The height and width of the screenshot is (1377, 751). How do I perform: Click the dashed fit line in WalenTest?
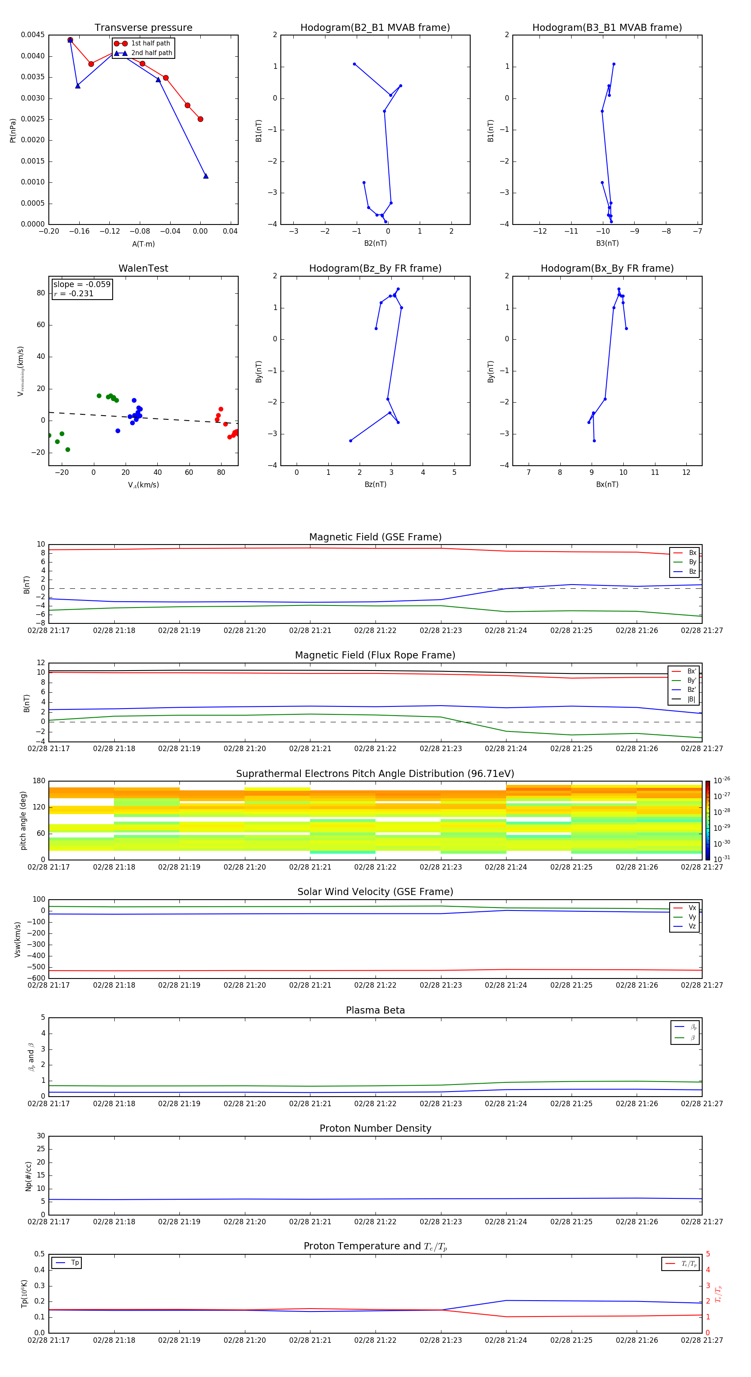tap(143, 418)
